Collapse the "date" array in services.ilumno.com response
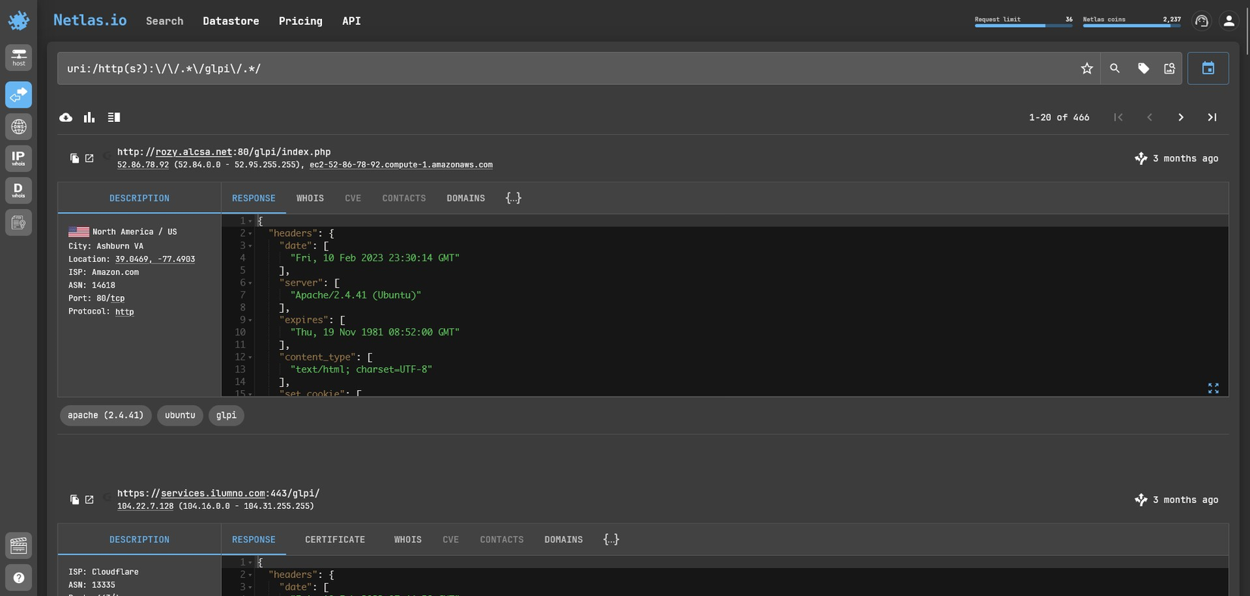 250,588
